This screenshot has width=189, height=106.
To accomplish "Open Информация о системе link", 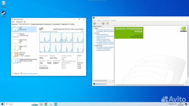I will pyautogui.click(x=101, y=84).
